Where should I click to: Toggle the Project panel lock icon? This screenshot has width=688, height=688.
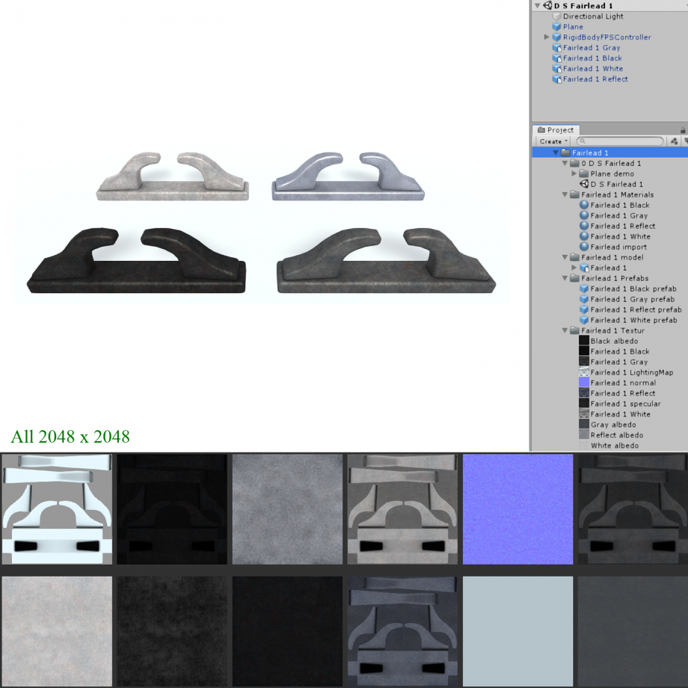pos(683,130)
